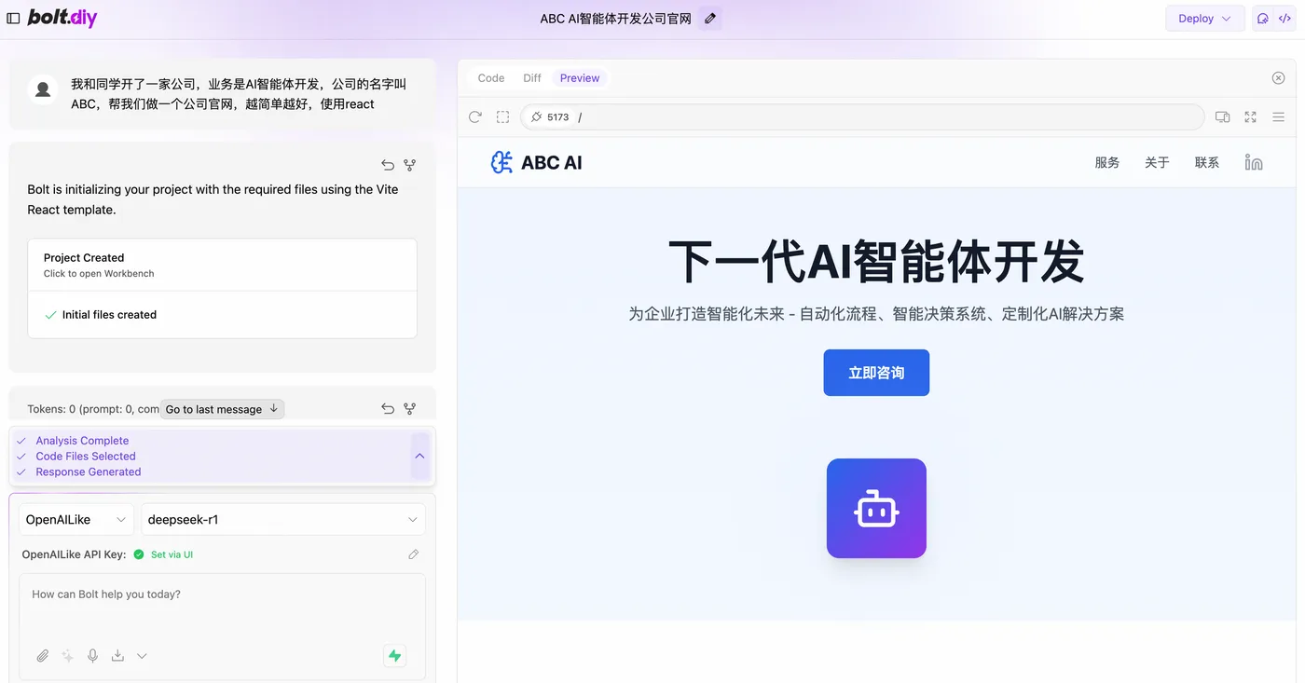
Task: Open the Project Created workbench card
Action: click(222, 265)
